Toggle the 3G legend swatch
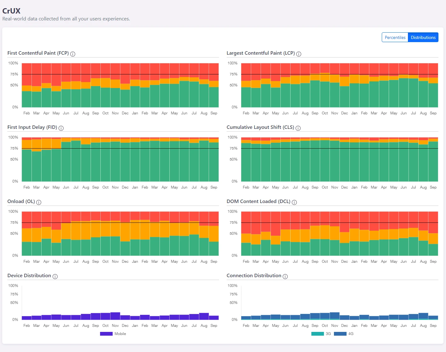Viewport: 446px width, 352px height. [318, 334]
